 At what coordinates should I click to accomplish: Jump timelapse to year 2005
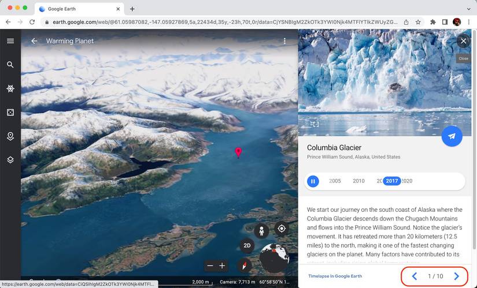335,181
